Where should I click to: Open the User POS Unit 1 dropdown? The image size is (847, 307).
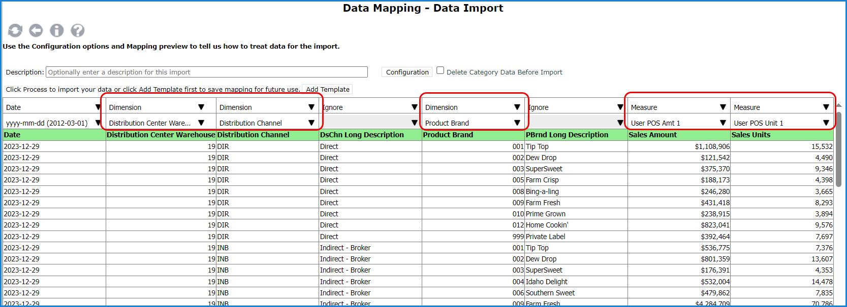click(781, 123)
